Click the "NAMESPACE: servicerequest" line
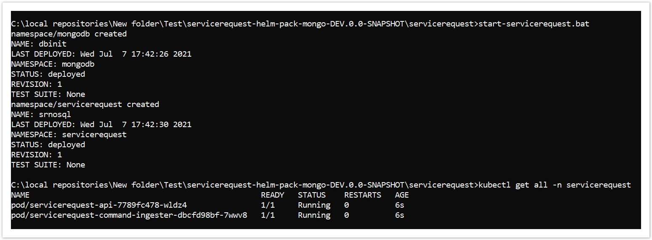 pyautogui.click(x=69, y=135)
